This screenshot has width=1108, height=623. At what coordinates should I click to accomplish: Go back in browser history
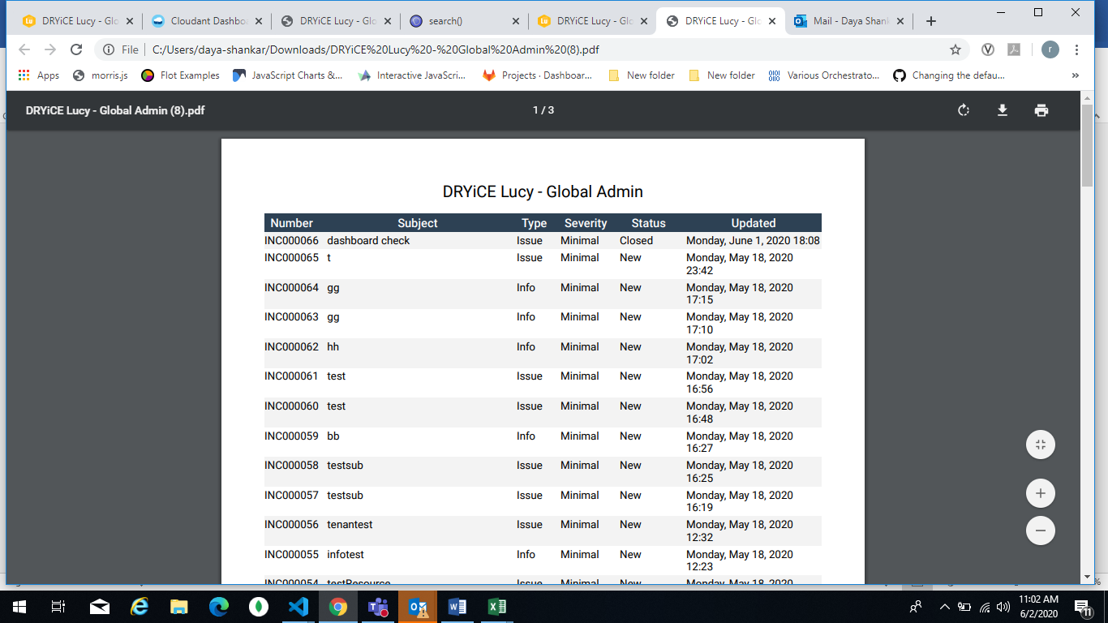[x=24, y=49]
